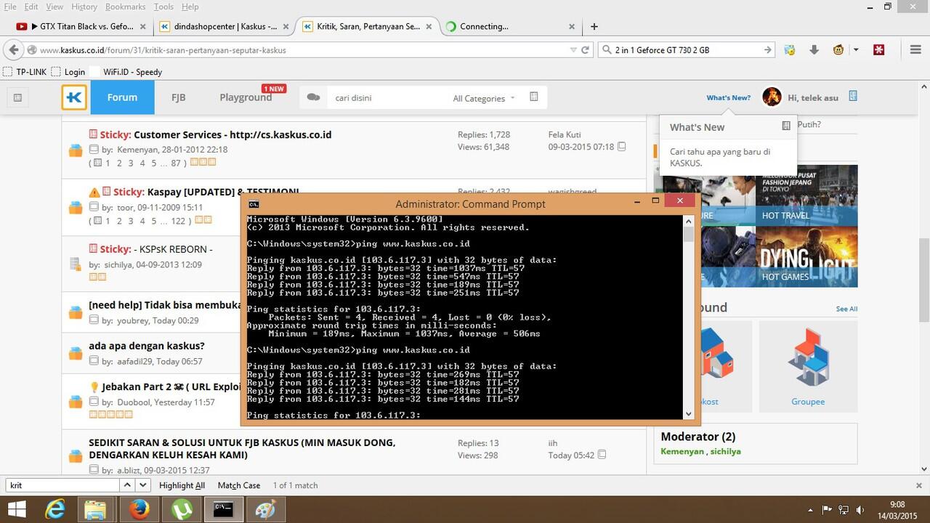Click the Firefox back arrow button

point(13,49)
